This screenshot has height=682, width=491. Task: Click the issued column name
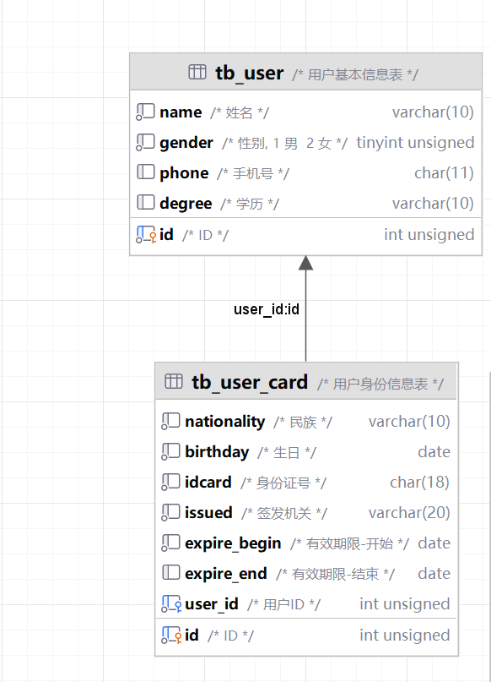(x=208, y=512)
